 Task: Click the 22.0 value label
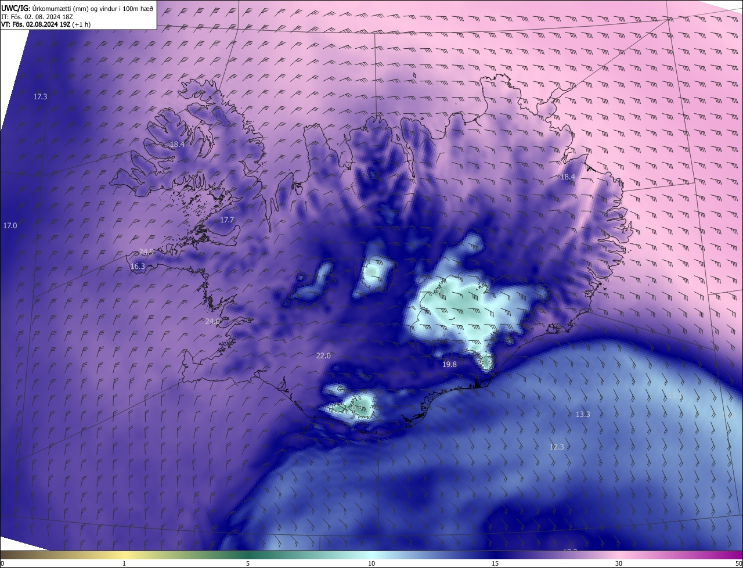click(x=323, y=356)
